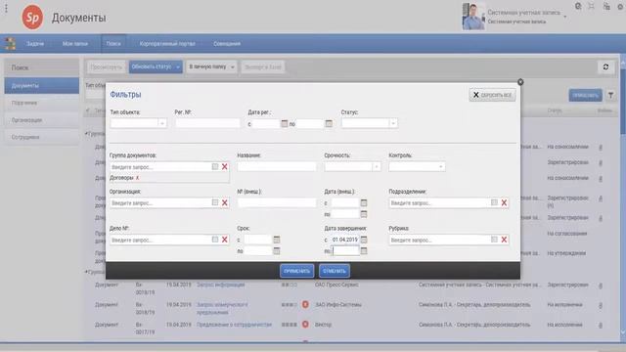Focus the Группа документов search field
This screenshot has width=626, height=352.
tap(160, 167)
